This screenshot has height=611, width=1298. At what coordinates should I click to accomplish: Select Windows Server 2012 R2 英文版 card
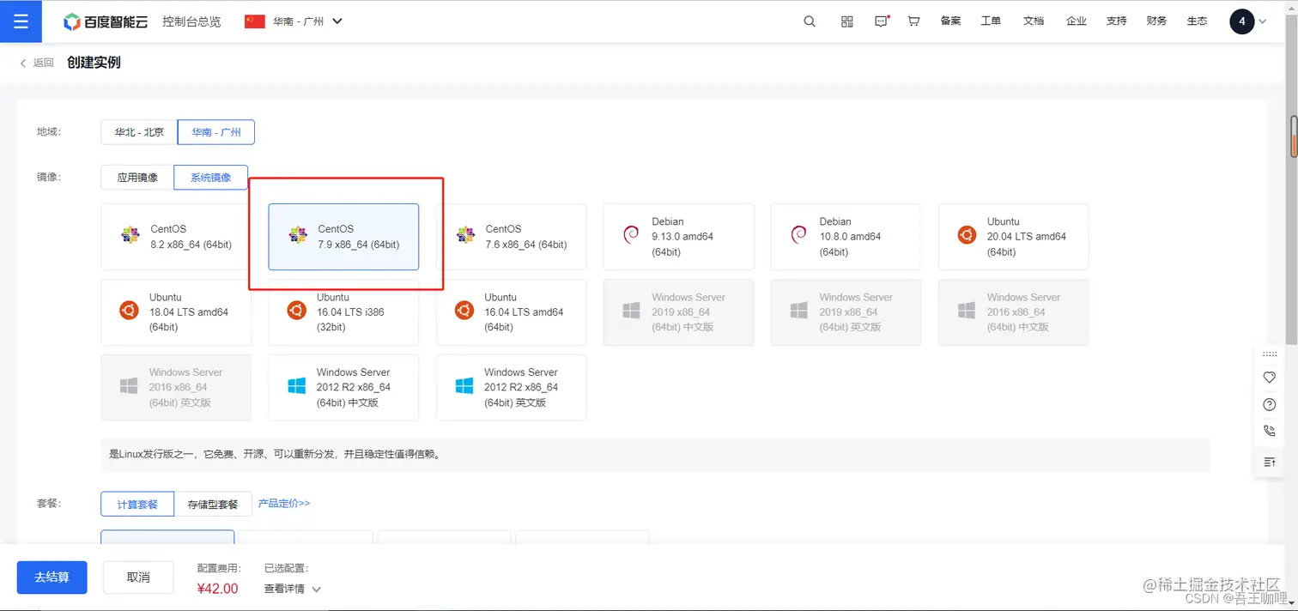tap(511, 388)
